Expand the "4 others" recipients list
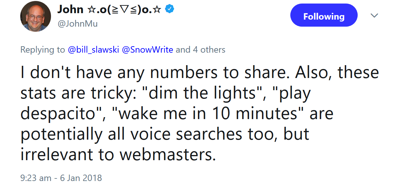This screenshot has width=400, height=190. coord(209,50)
